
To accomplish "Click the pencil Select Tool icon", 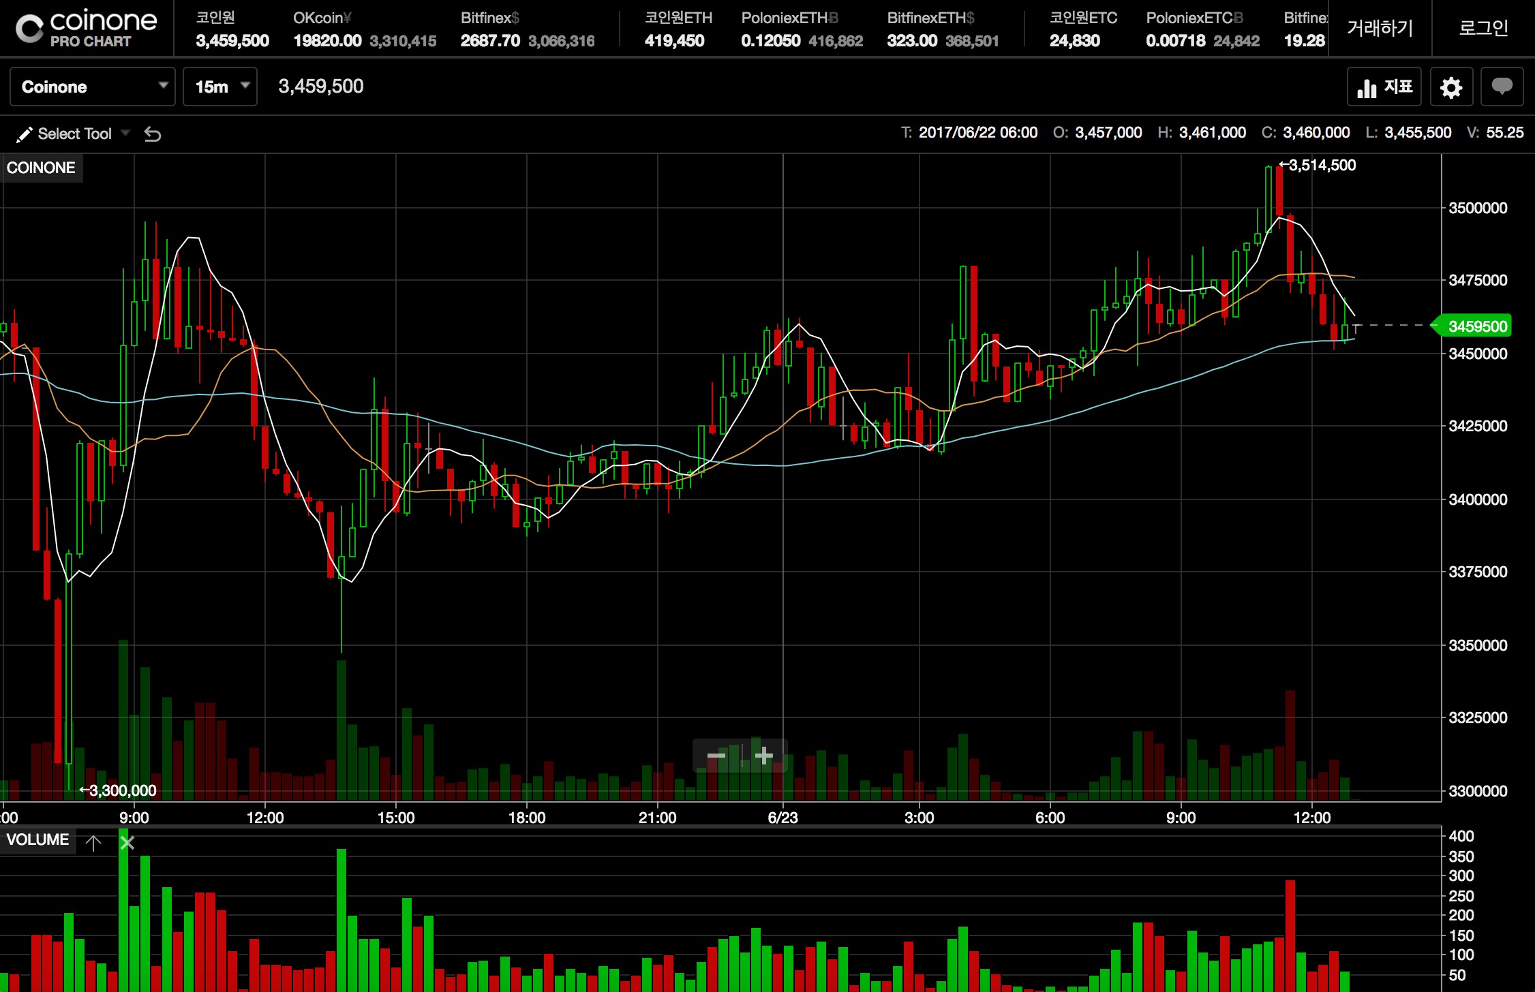I will tap(24, 134).
